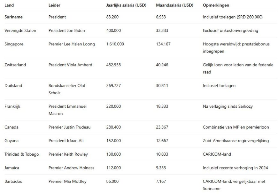Click the 'Opmerkingen' column header
Image resolution: width=278 pixels, height=196 pixels.
point(216,5)
